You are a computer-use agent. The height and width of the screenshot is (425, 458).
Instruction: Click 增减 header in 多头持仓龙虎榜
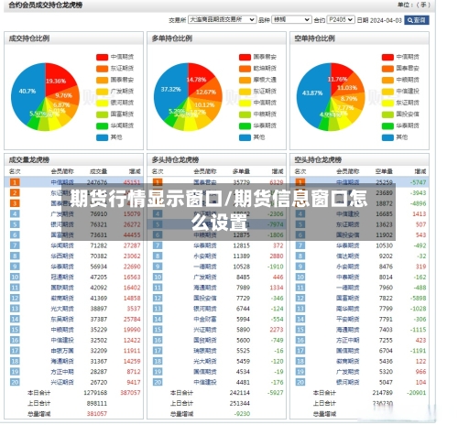(x=278, y=171)
